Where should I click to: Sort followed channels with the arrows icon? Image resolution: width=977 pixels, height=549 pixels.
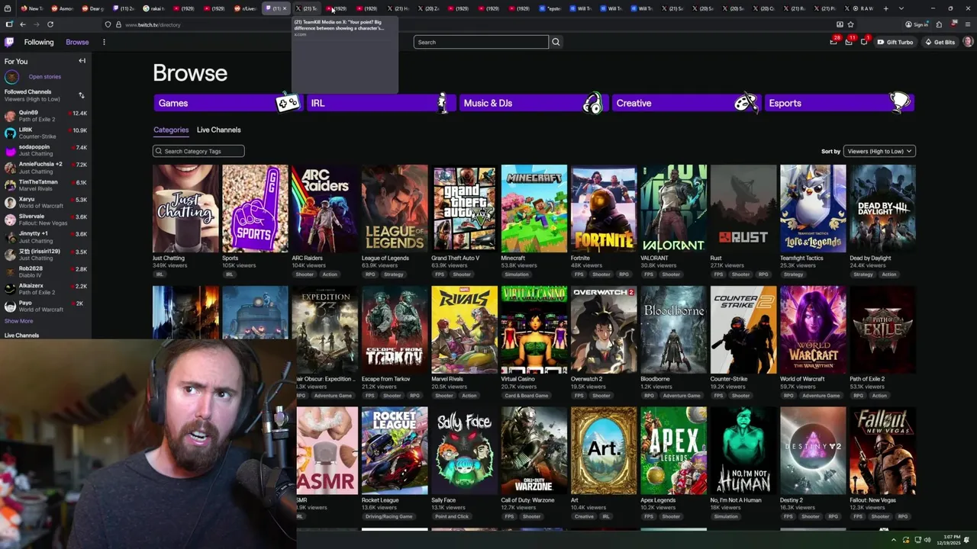click(x=82, y=95)
